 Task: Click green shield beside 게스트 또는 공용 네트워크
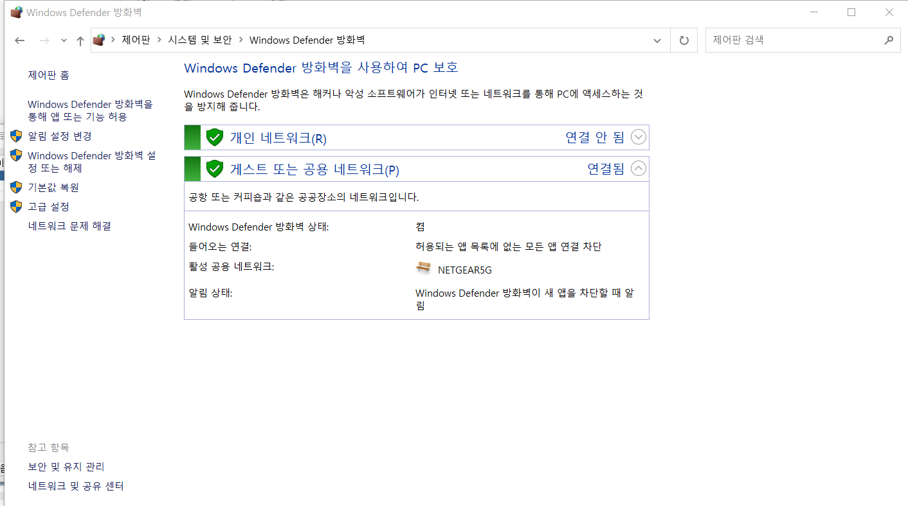pyautogui.click(x=214, y=169)
